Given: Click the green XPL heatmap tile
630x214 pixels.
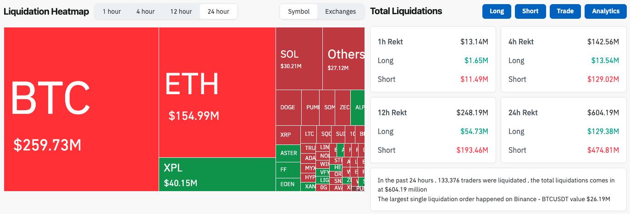Looking at the screenshot, I should pyautogui.click(x=217, y=174).
